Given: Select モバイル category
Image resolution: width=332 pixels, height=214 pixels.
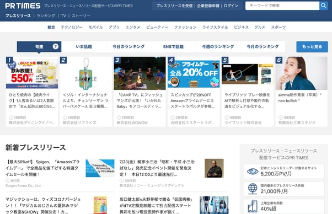Looking at the screenshot, I should pyautogui.click(x=95, y=27).
